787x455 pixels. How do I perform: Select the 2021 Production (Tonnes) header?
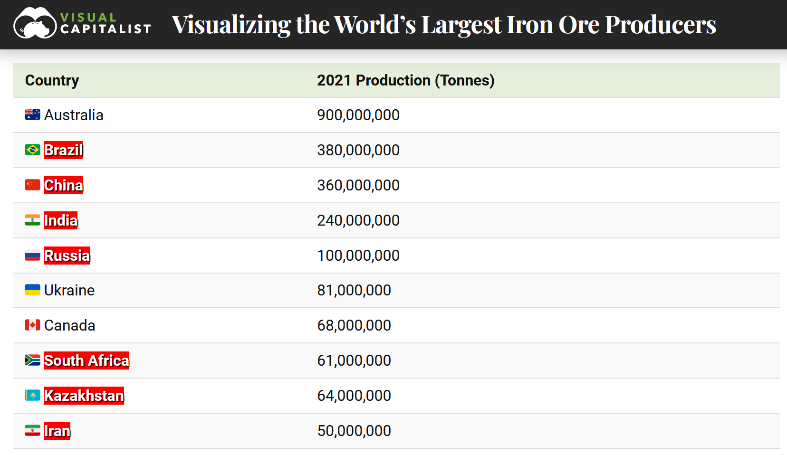(406, 80)
